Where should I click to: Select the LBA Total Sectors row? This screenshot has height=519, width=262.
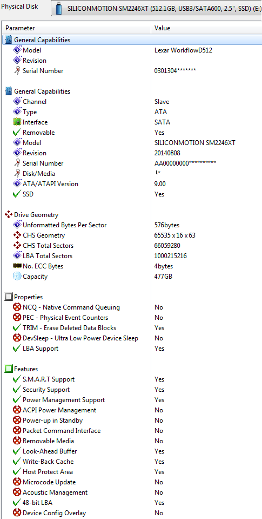(132, 256)
